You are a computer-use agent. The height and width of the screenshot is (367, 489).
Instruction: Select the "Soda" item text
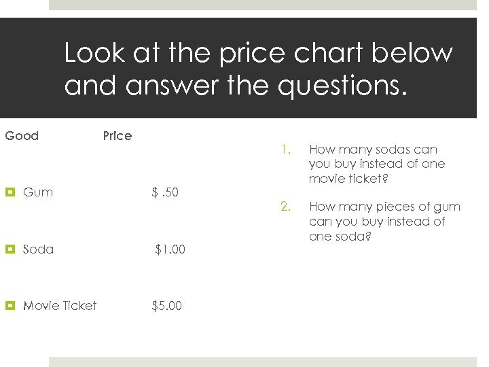point(39,249)
